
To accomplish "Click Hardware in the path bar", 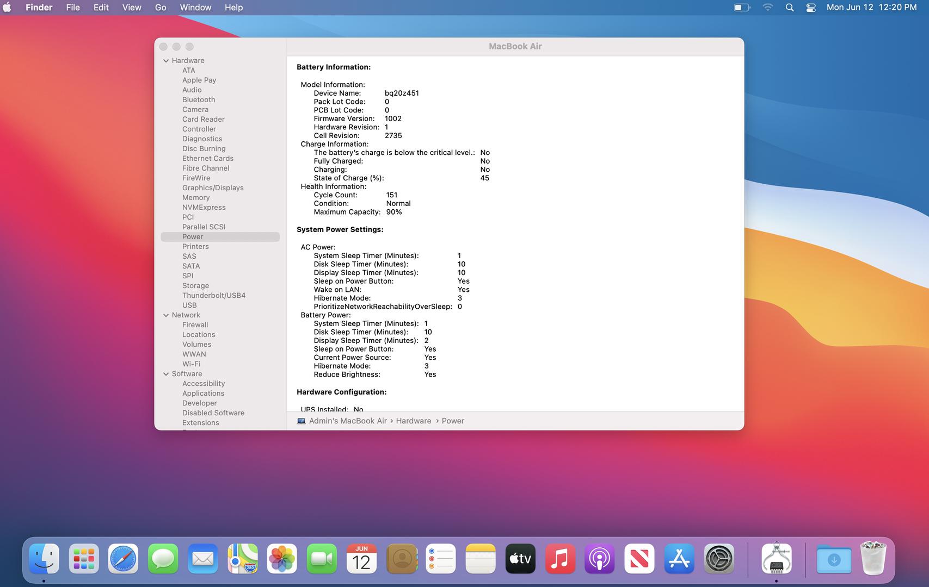I will click(414, 421).
